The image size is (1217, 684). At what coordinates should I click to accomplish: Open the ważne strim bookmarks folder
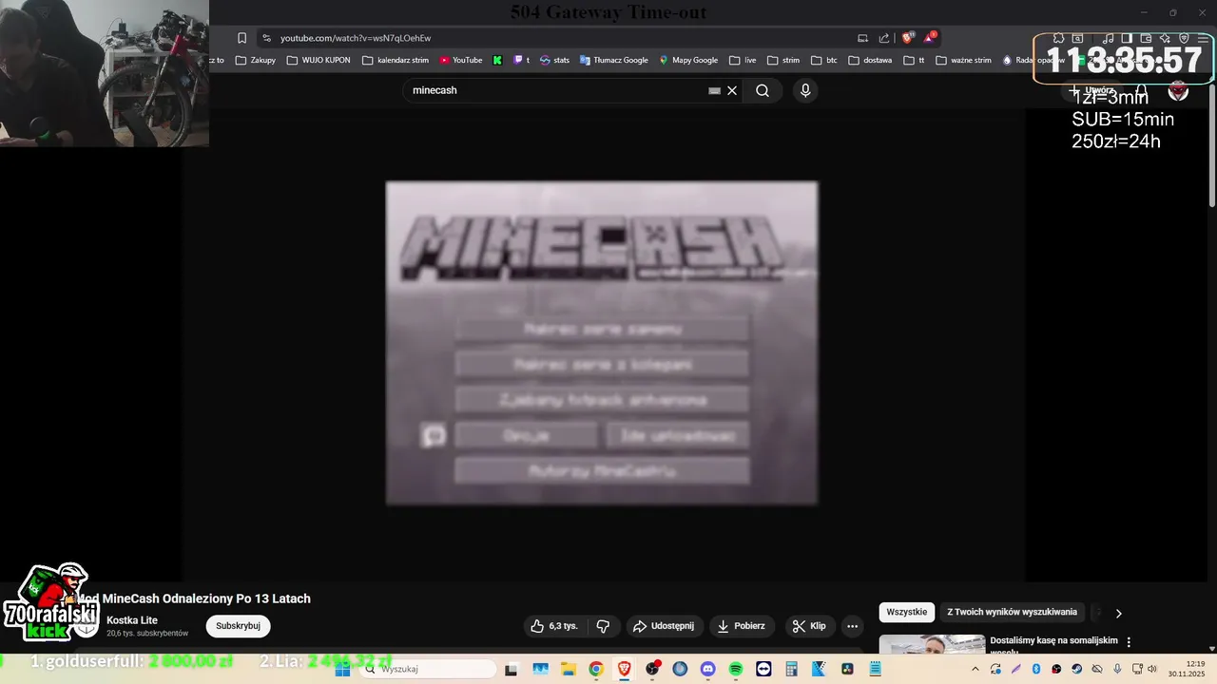tap(963, 60)
